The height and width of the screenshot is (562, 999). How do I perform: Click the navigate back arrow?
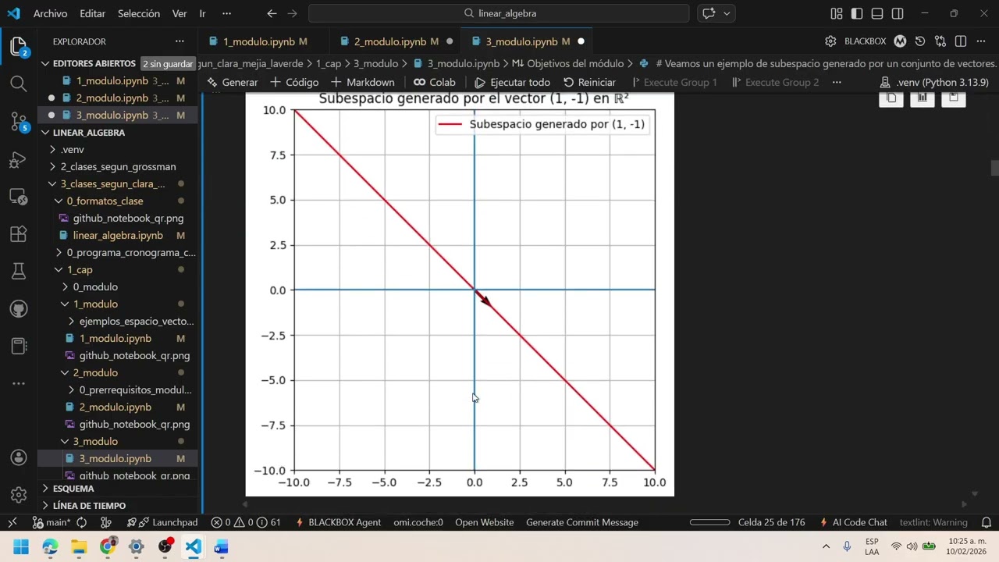272,13
